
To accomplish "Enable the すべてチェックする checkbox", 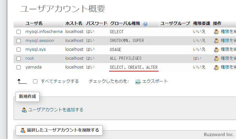I will tap(35, 81).
